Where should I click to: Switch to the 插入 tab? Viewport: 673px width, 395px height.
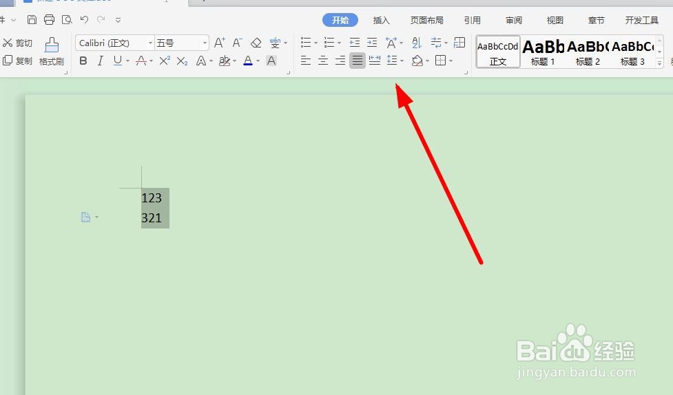(x=381, y=20)
